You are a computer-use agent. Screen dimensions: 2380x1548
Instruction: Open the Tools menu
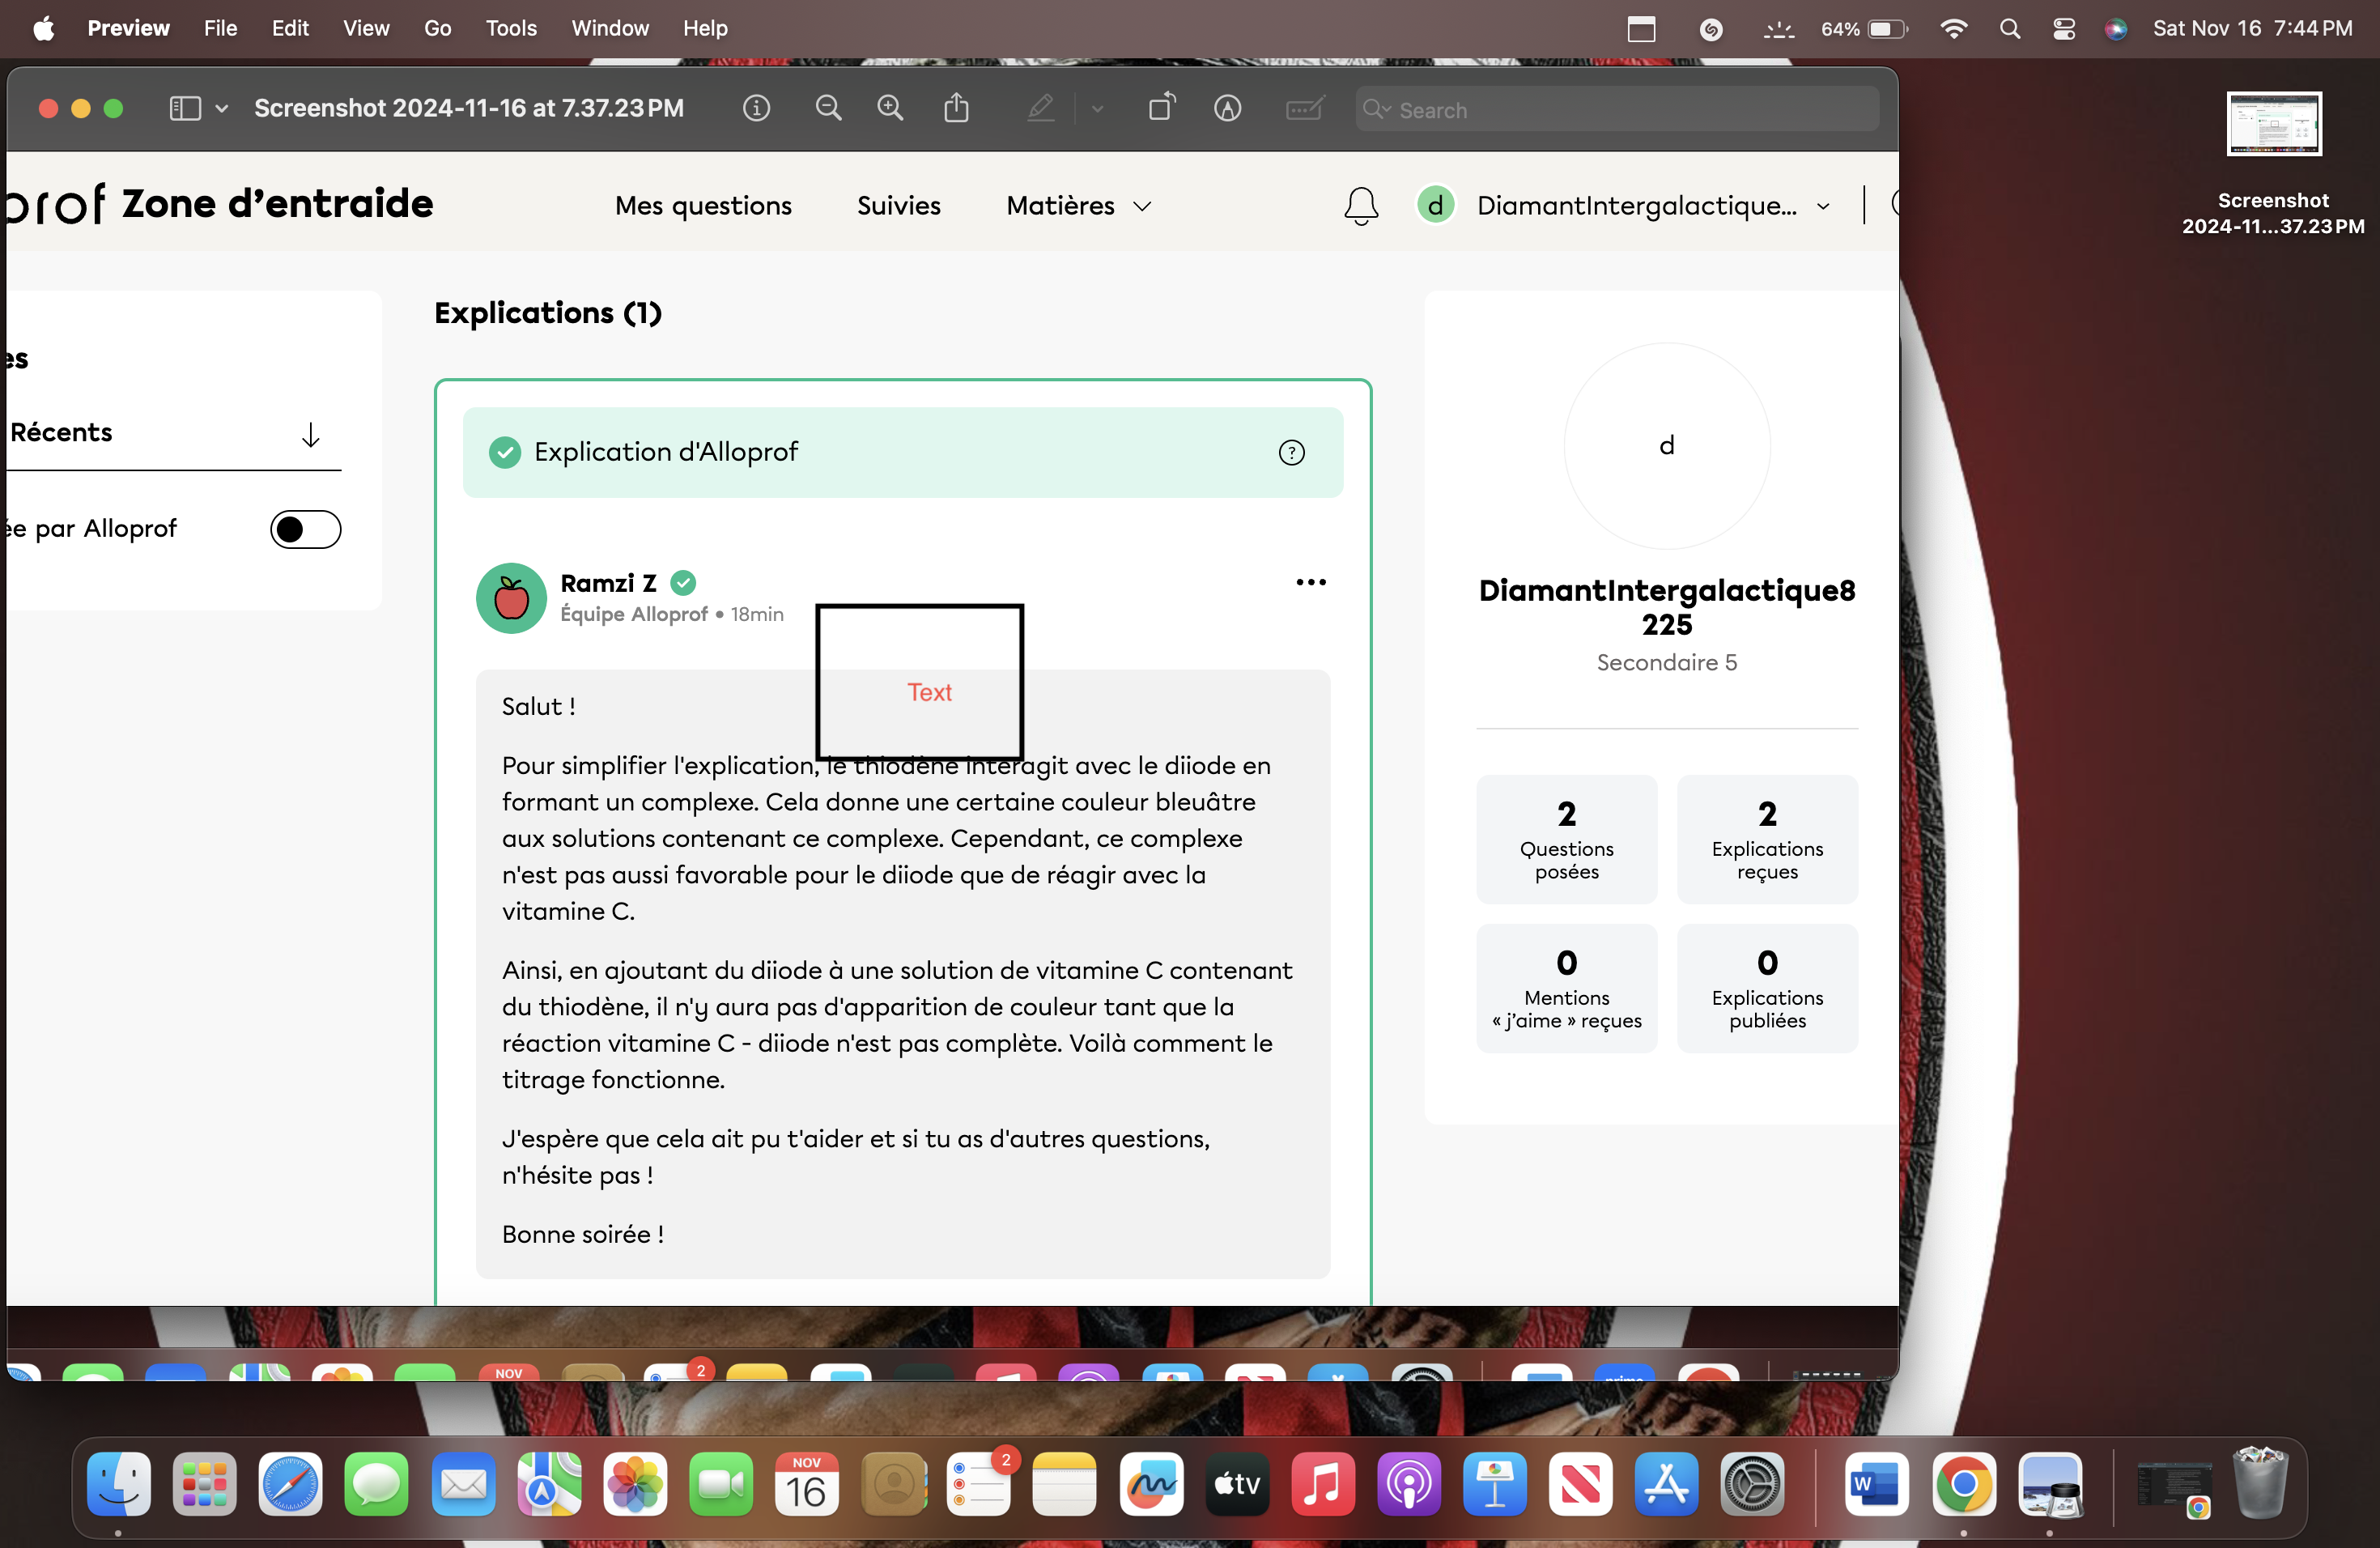tap(510, 28)
